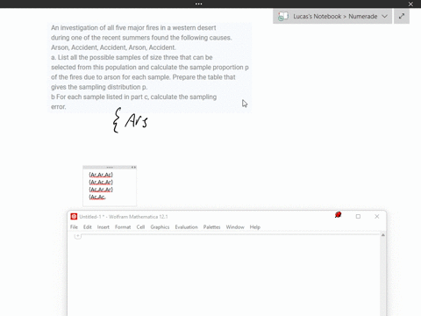This screenshot has width=421, height=316.
Task: Open the Edit menu in Mathematica
Action: [88, 227]
